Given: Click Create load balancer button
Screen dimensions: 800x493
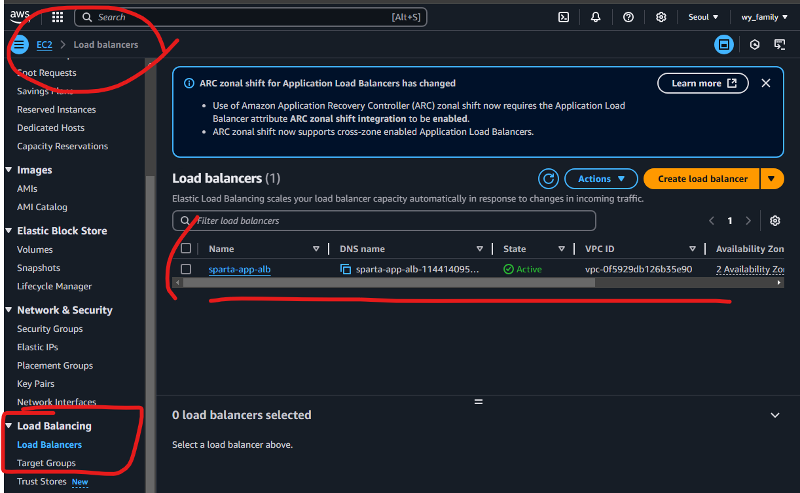Looking at the screenshot, I should pyautogui.click(x=702, y=179).
